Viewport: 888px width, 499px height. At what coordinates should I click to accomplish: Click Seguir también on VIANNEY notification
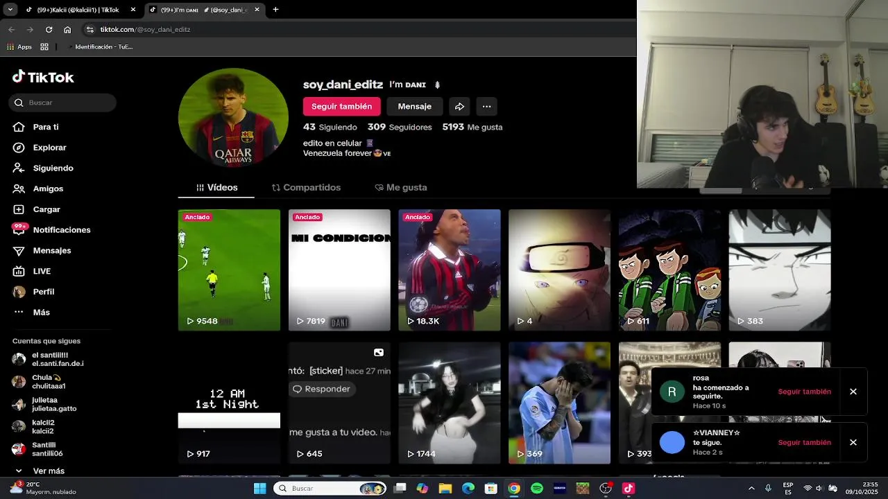coord(804,442)
